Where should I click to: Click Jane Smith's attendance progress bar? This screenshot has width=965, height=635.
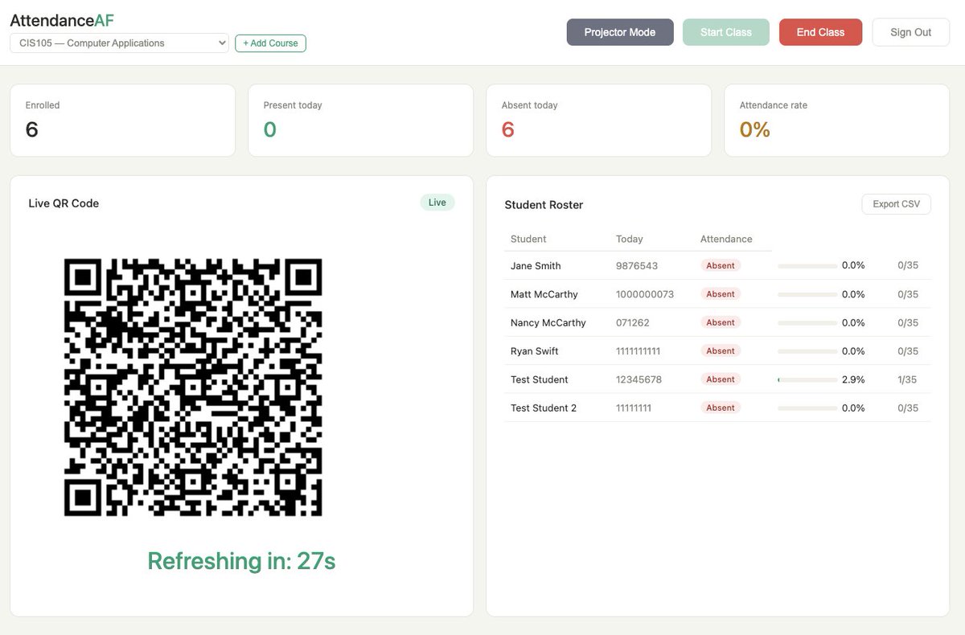tap(807, 266)
